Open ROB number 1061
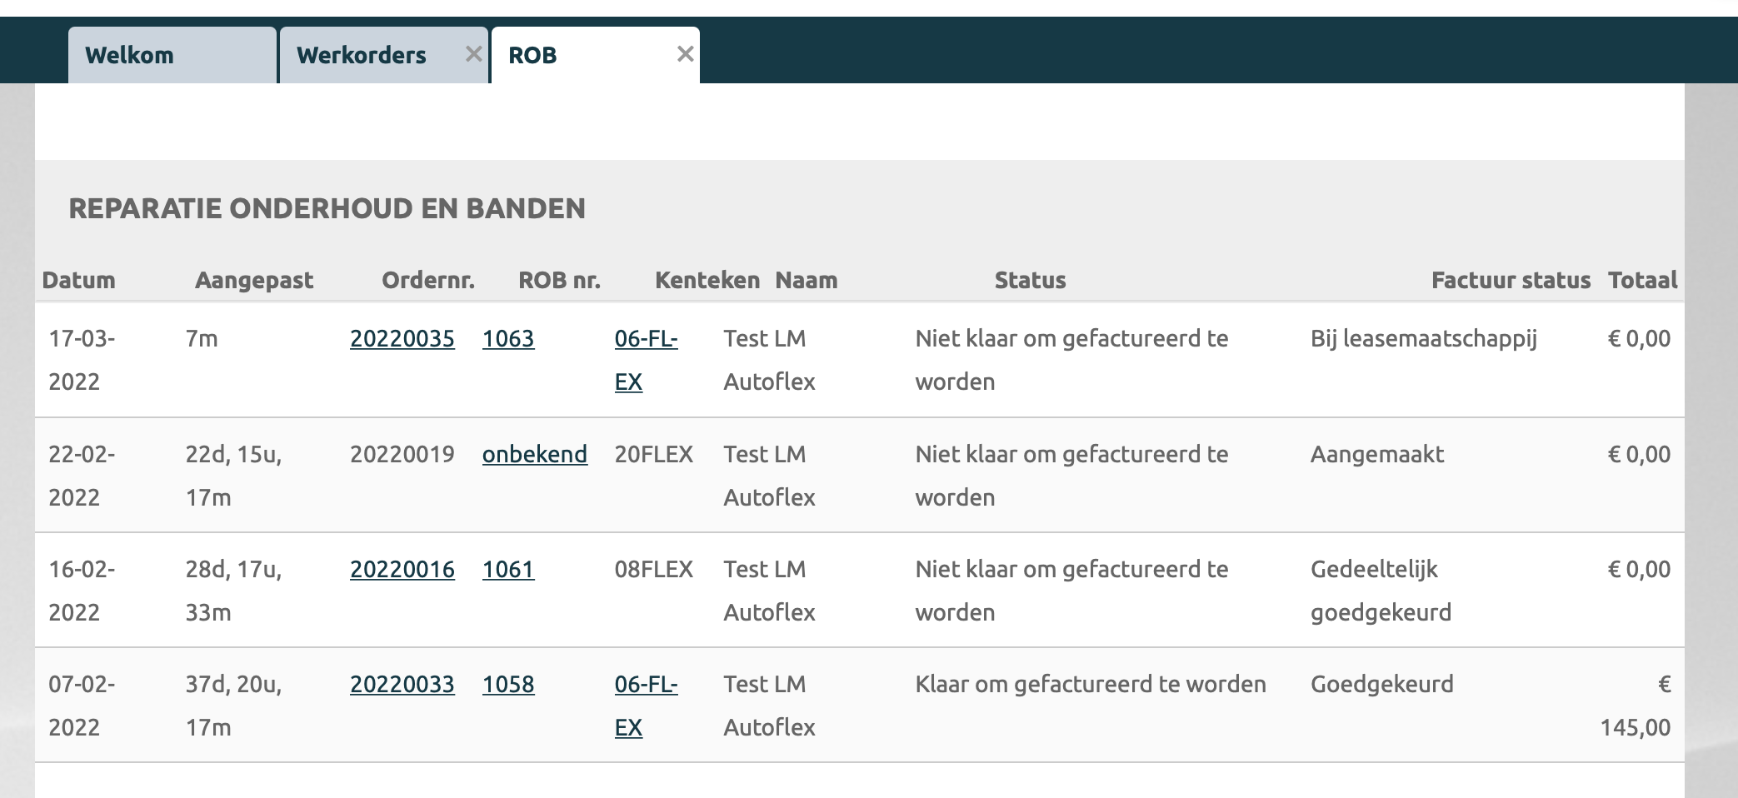The width and height of the screenshot is (1738, 798). (x=507, y=570)
